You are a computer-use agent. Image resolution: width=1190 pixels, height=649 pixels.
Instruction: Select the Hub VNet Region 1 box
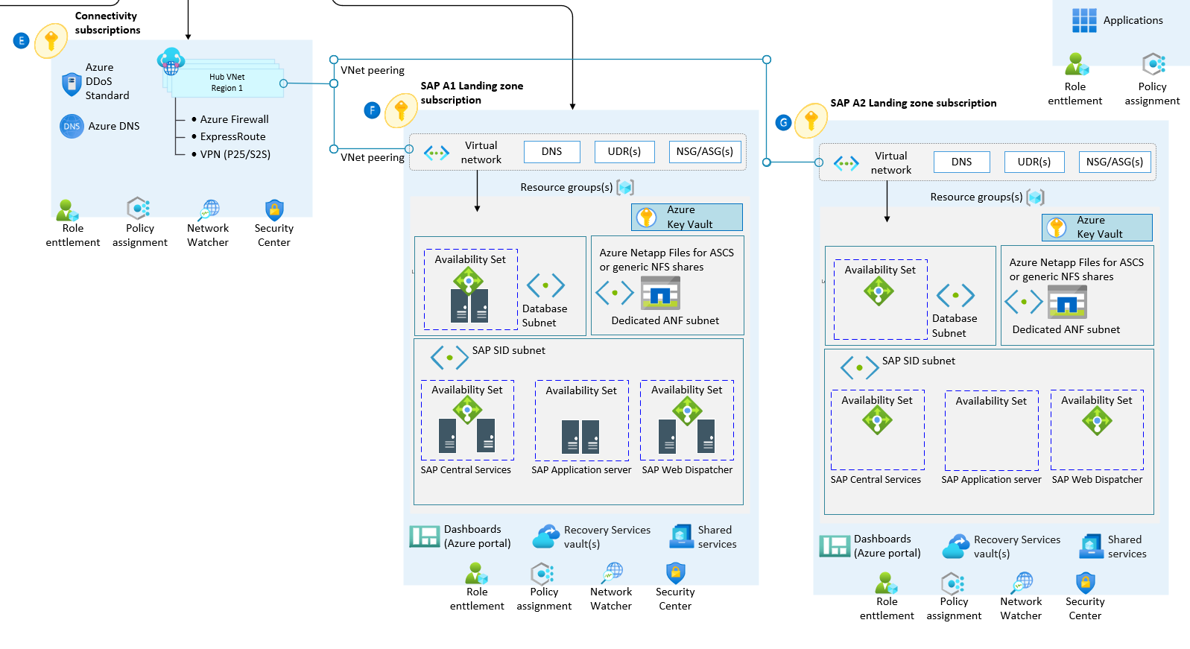tap(227, 82)
